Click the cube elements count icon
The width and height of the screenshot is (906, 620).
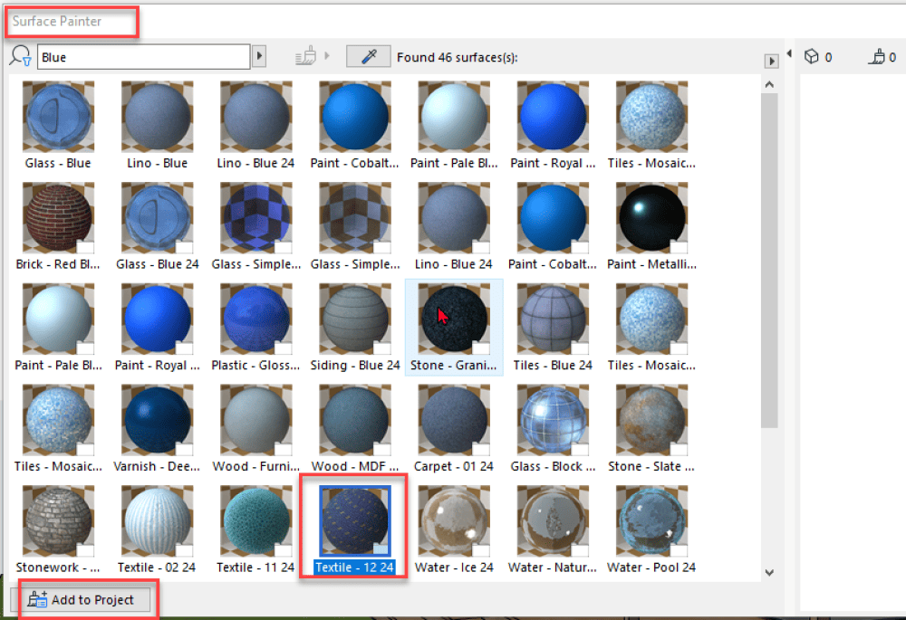[x=812, y=57]
